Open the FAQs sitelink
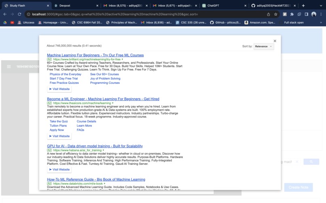Image resolution: width=326 pixels, height=203 pixels. pos(80,130)
